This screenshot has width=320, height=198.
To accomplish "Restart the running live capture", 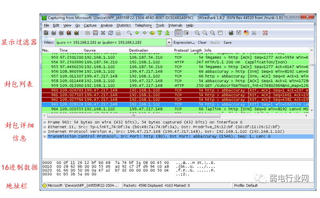I will pos(76,33).
